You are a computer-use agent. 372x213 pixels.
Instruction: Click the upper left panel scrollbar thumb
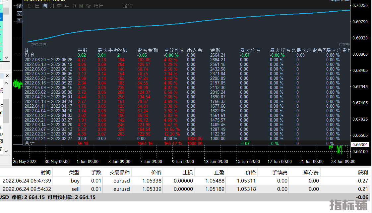(x=6, y=11)
